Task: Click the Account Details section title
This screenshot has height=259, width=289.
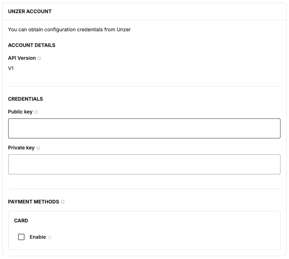Action: coord(32,45)
